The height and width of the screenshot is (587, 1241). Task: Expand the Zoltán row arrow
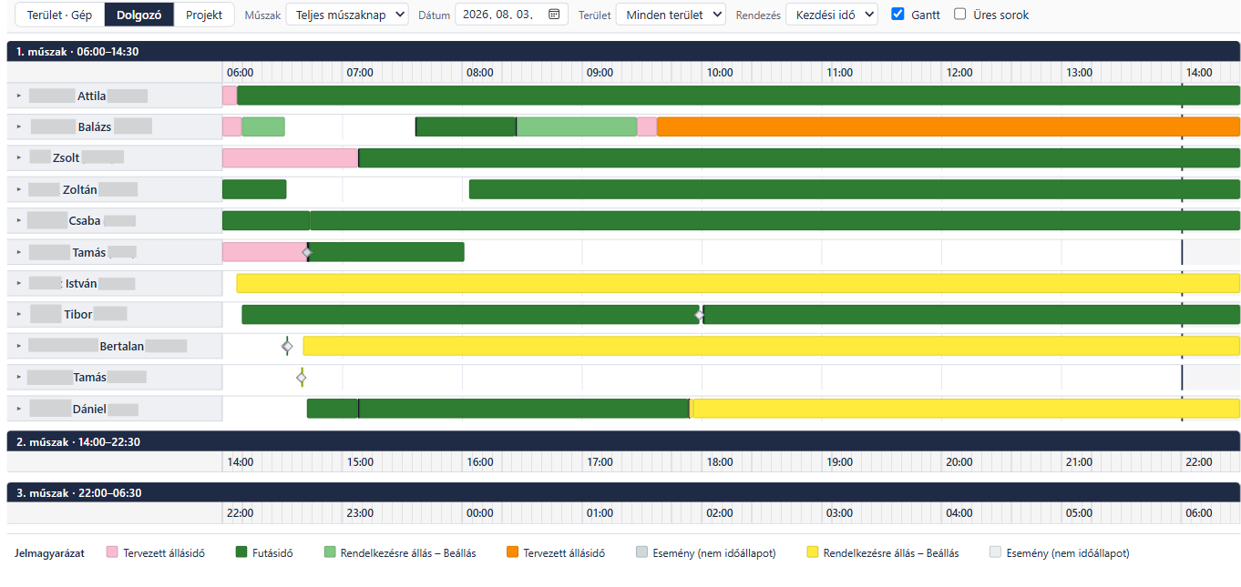click(x=18, y=189)
